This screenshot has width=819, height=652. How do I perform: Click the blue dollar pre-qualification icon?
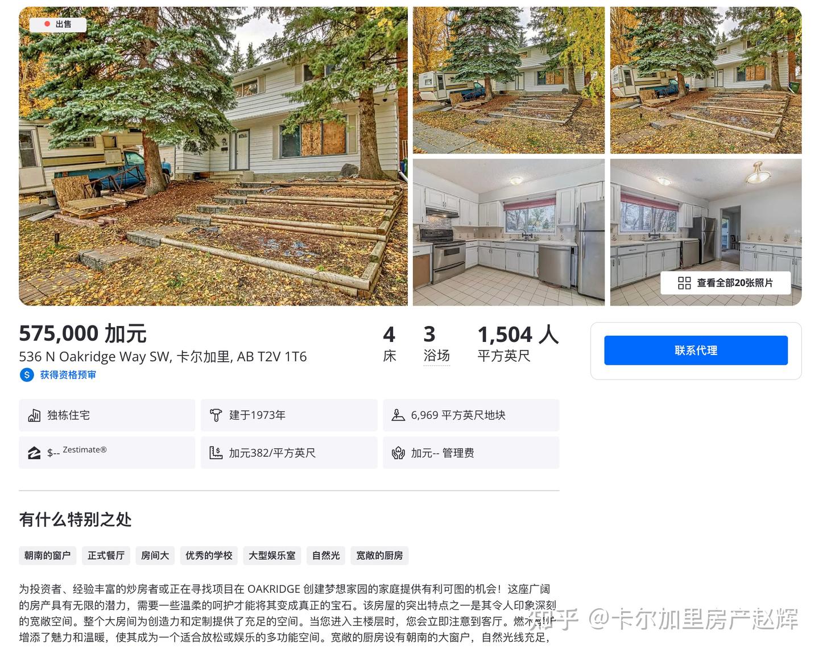[27, 375]
